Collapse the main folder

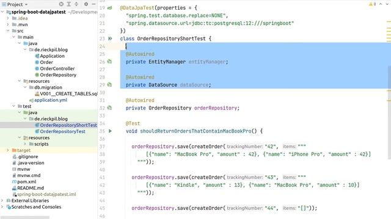pos(13,37)
